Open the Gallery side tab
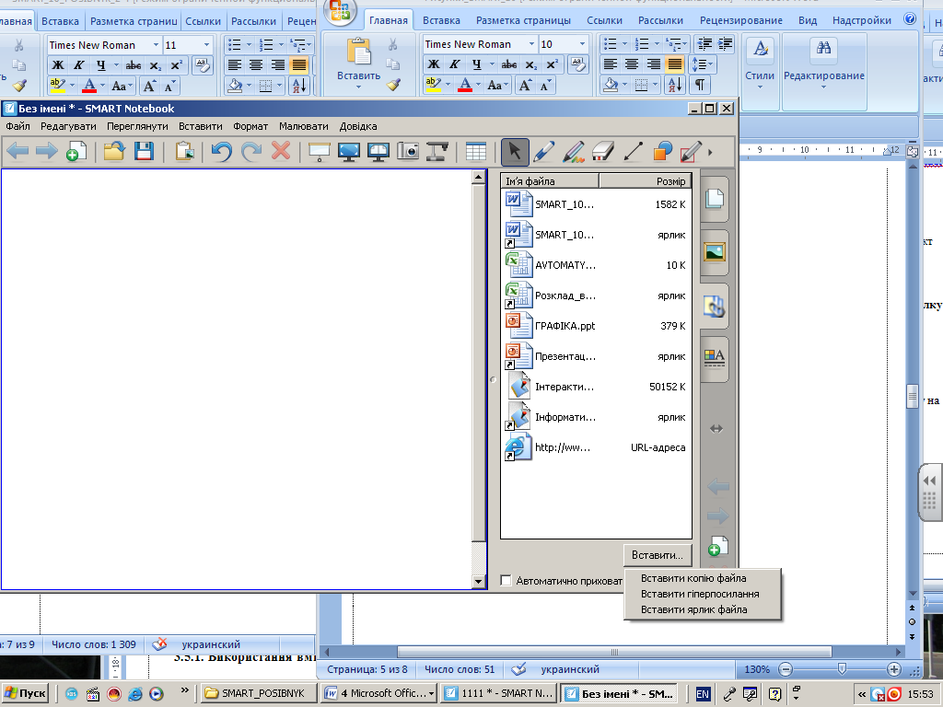Image resolution: width=943 pixels, height=707 pixels. coord(715,252)
